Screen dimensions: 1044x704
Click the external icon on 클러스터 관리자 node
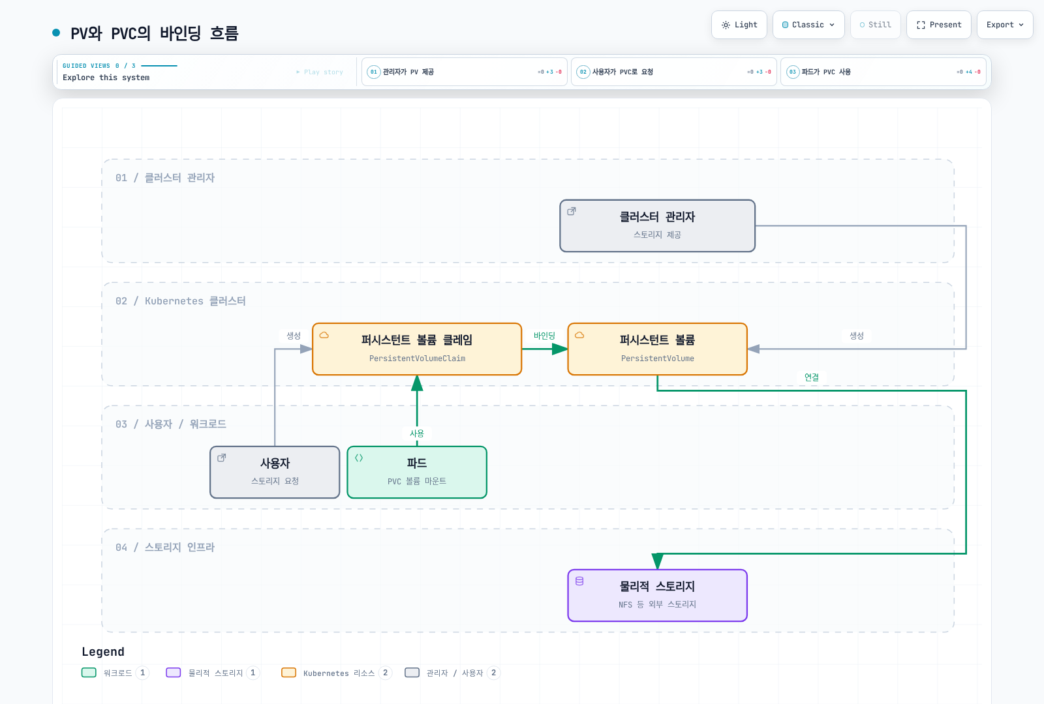[572, 211]
